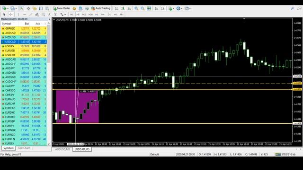Switch chart to candlesticks icon

click(x=123, y=8)
